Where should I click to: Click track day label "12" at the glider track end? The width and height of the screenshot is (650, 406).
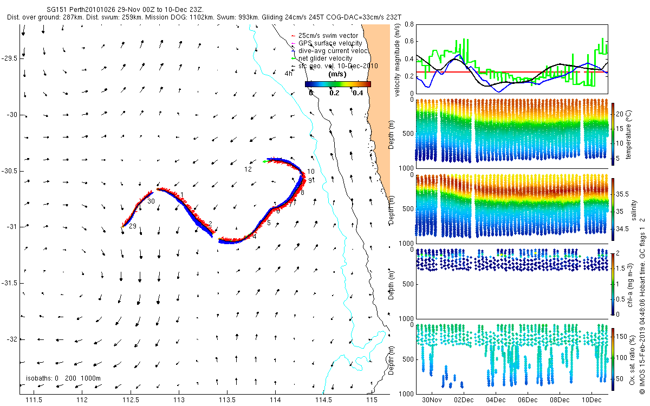click(x=248, y=169)
